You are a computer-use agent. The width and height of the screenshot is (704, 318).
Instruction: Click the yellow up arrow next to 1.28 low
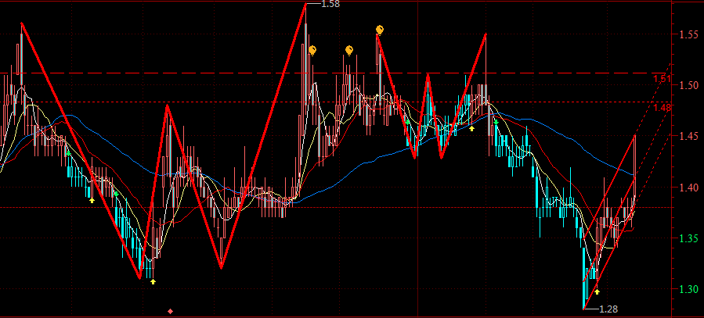coord(597,291)
